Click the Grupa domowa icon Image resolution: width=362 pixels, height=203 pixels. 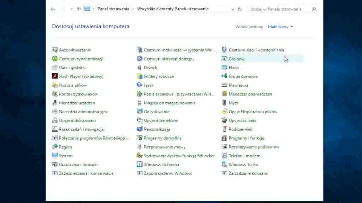[x=224, y=76]
